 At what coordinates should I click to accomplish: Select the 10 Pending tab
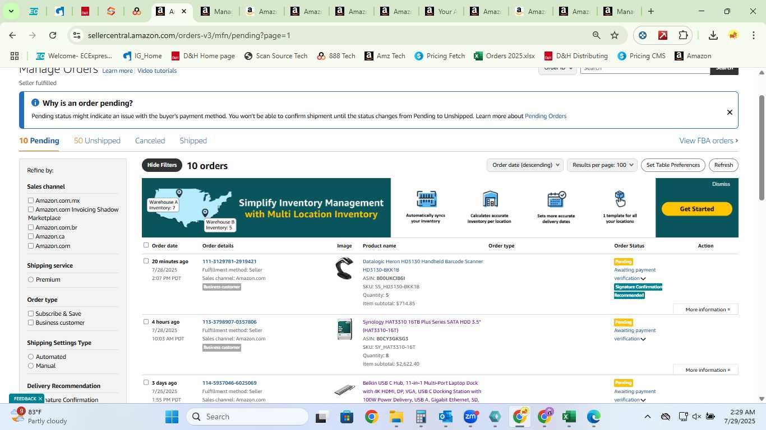click(x=39, y=141)
